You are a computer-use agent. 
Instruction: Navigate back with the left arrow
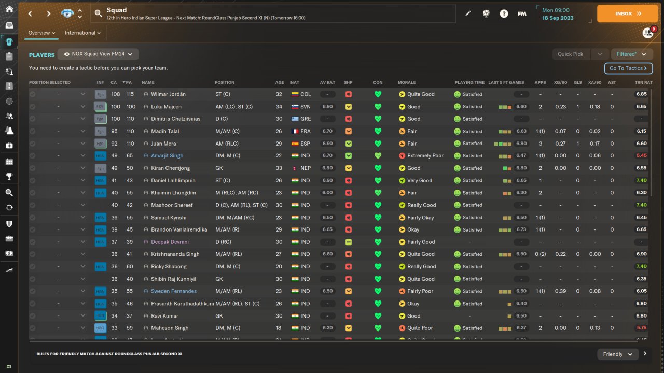31,14
